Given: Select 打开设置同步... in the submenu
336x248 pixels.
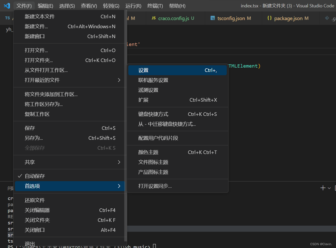Looking at the screenshot, I should click(177, 186).
